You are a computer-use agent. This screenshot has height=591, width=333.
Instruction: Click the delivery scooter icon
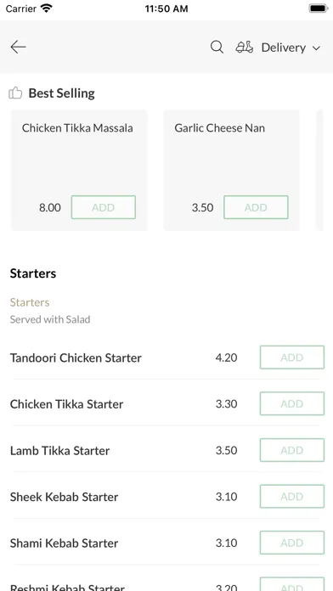pos(245,47)
